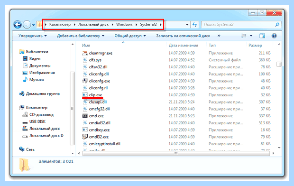
Task: Change the view icon button
Action: tap(244, 36)
